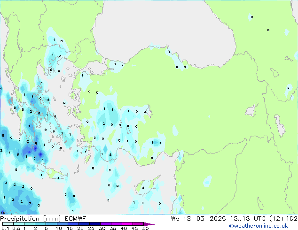Click the ECMWF model label
This screenshot has width=298, height=230.
pyautogui.click(x=76, y=219)
